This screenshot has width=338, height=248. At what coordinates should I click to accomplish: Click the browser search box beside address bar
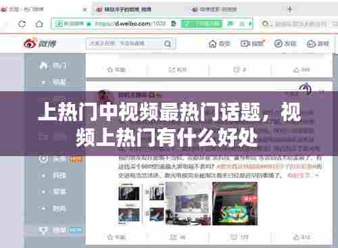tap(299, 24)
